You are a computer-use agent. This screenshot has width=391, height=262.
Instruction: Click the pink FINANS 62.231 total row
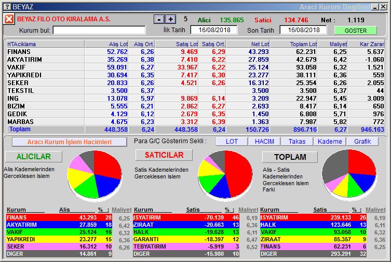click(313, 246)
